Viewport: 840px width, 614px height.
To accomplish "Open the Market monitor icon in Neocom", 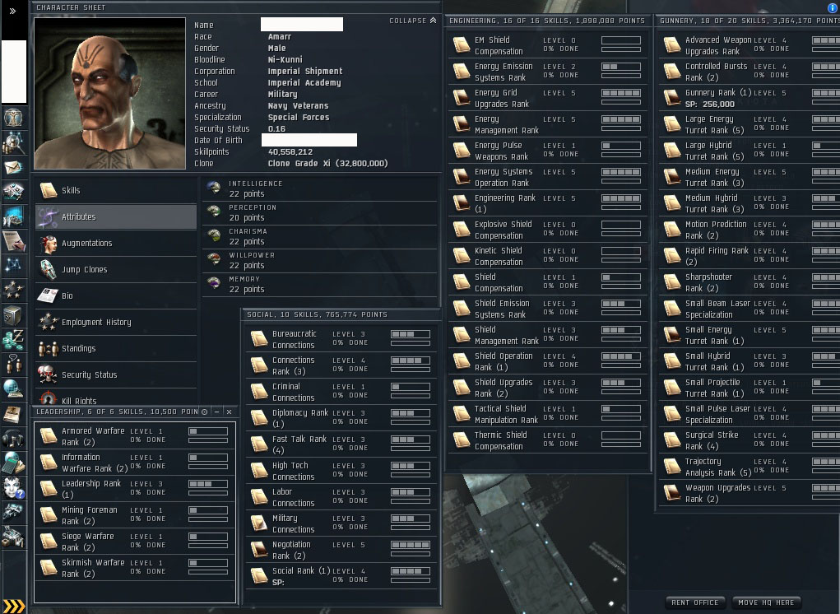I will (x=13, y=217).
